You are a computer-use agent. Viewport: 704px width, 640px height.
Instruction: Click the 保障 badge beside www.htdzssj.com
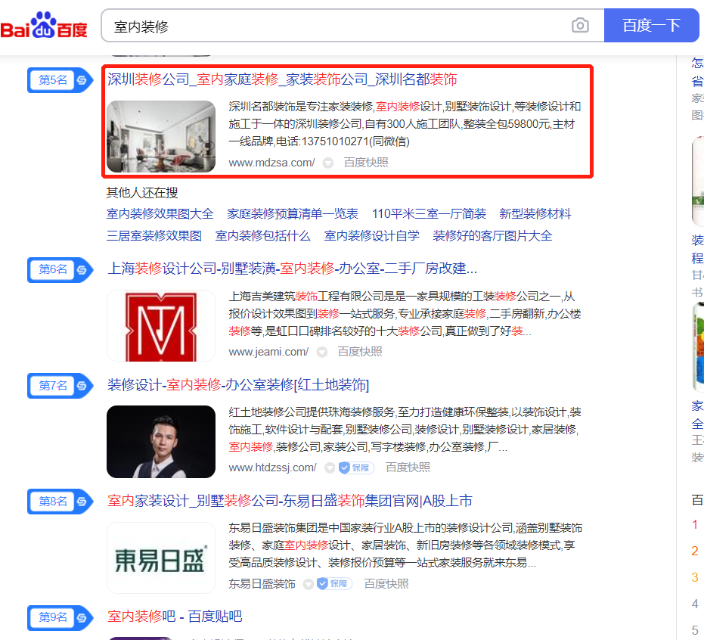coord(356,468)
